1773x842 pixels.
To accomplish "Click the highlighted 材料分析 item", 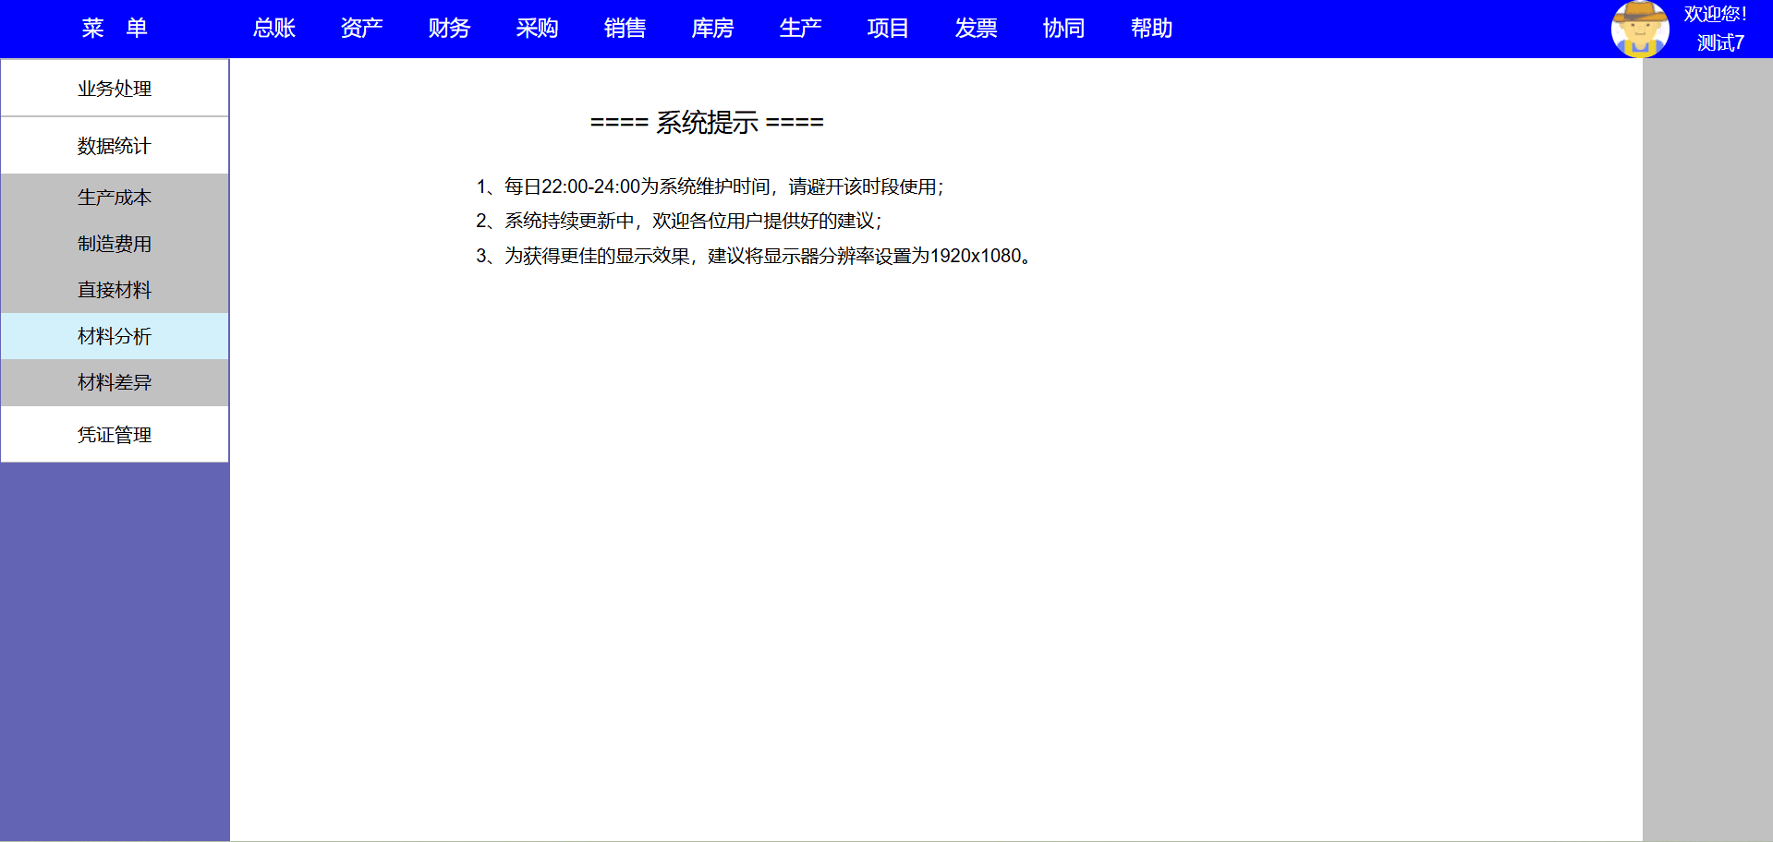I will [115, 336].
